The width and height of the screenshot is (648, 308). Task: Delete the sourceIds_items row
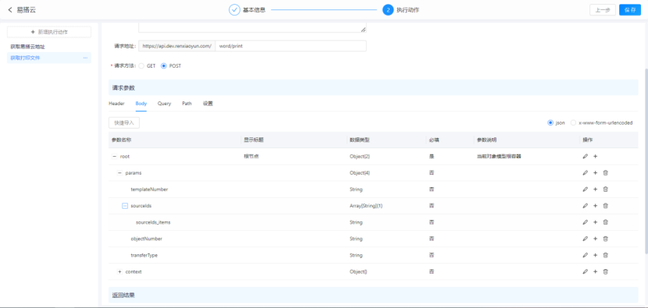(605, 222)
